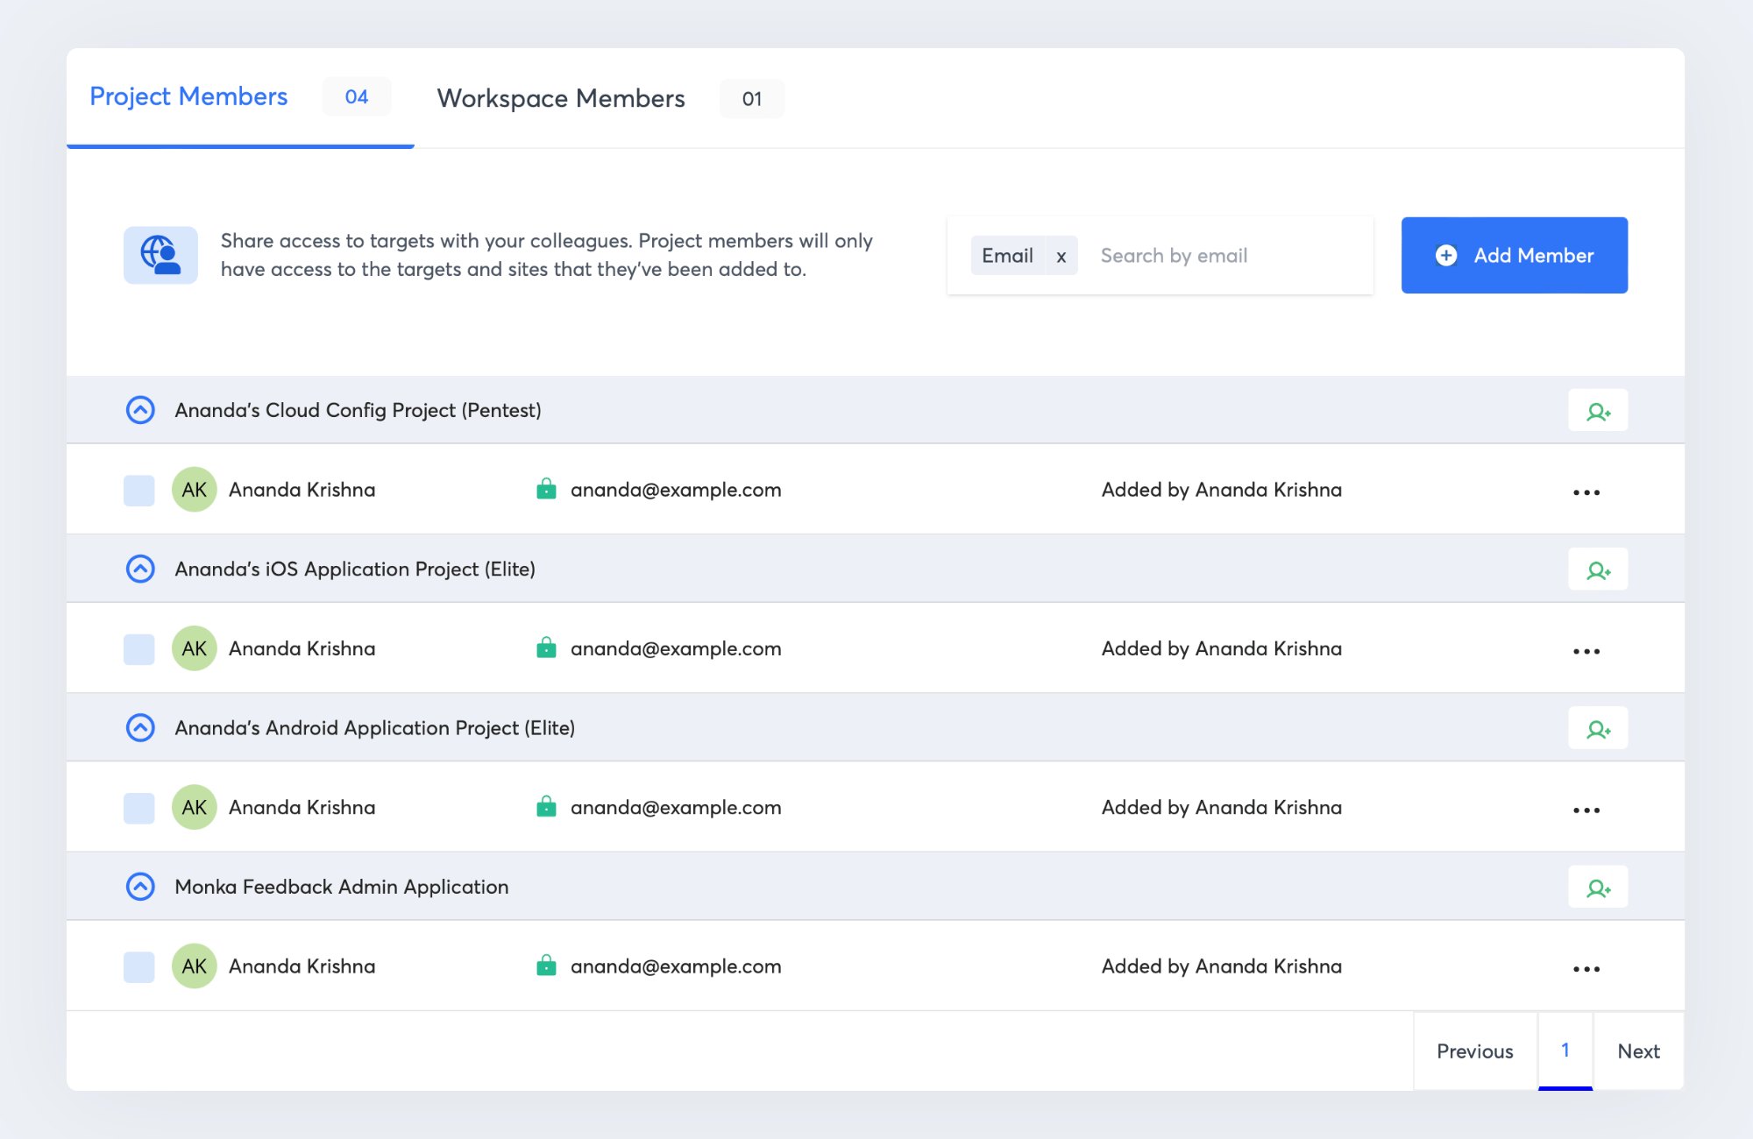Click Ananda's Android Application Project (Elite) title
The width and height of the screenshot is (1753, 1139).
pyautogui.click(x=375, y=728)
